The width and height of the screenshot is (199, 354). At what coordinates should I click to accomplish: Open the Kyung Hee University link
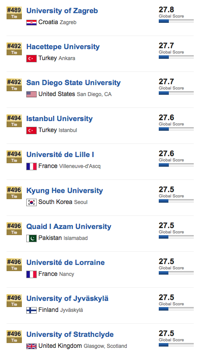pyautogui.click(x=65, y=190)
